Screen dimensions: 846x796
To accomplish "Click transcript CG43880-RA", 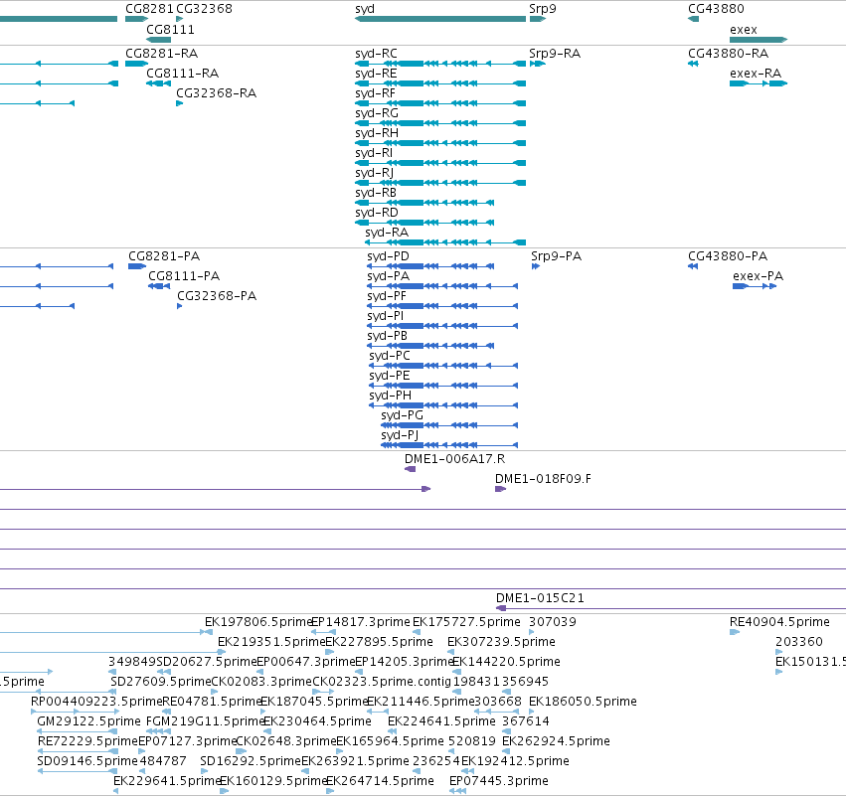I will 729,54.
